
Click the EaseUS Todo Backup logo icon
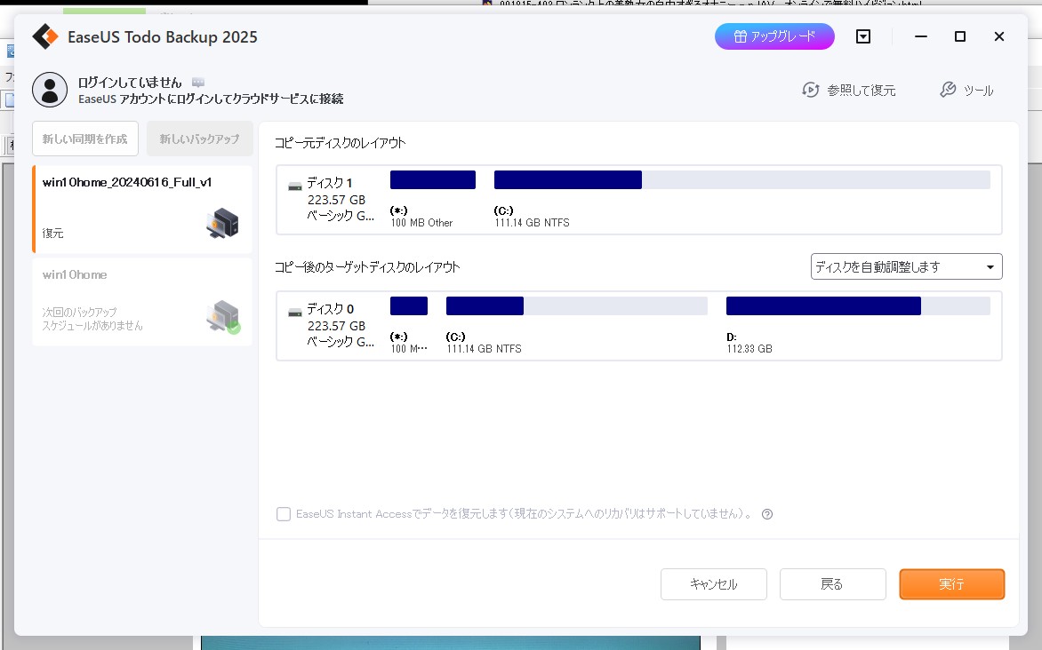(45, 36)
